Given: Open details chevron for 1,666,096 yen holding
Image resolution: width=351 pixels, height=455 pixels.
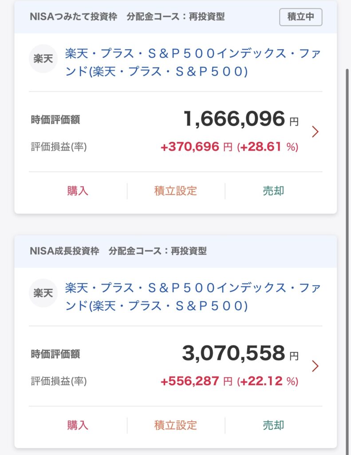Looking at the screenshot, I should tap(316, 132).
